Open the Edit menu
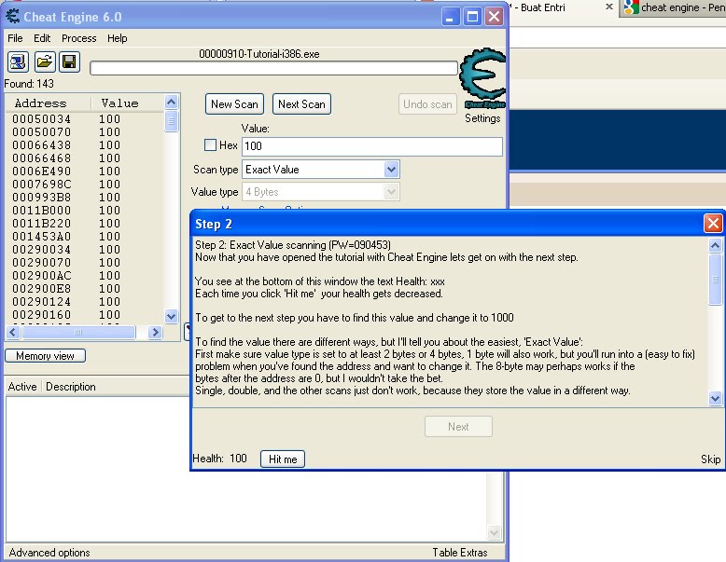Viewport: 726px width, 562px height. click(x=42, y=38)
